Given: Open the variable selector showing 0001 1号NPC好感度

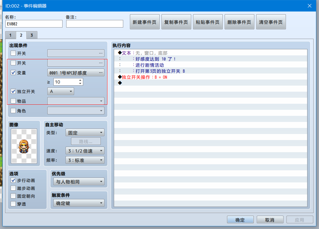Looking at the screenshot, I should (x=76, y=73).
